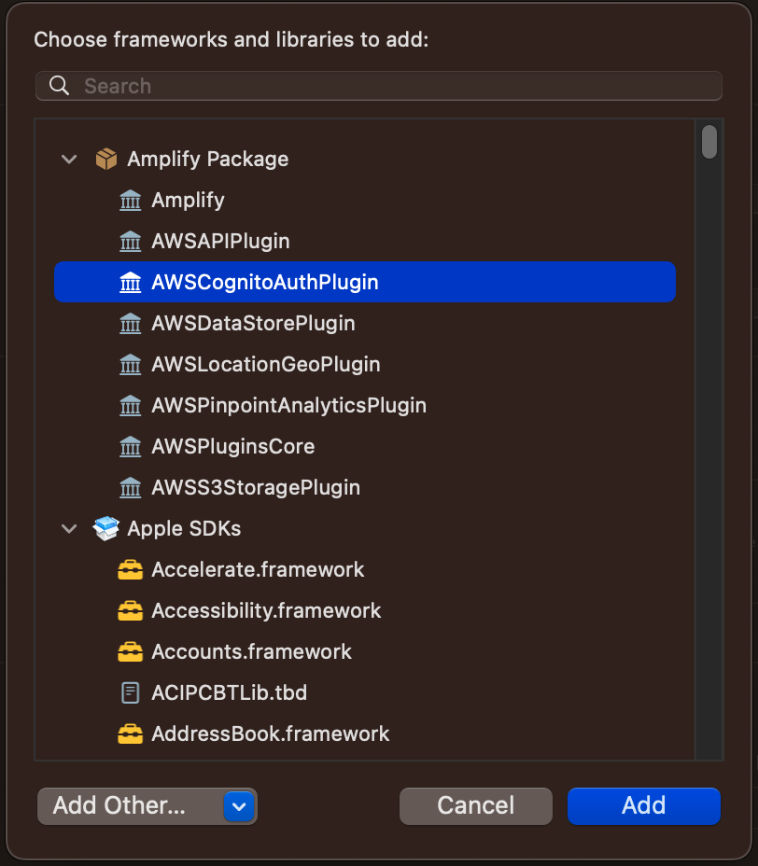Focus the Search input field
The width and height of the screenshot is (758, 866).
(x=379, y=86)
